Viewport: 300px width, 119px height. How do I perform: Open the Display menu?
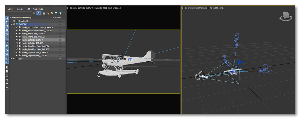tap(20, 9)
